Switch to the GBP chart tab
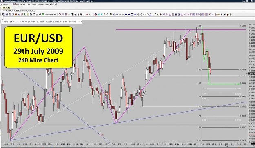The height and width of the screenshot is (148, 255). point(29,11)
